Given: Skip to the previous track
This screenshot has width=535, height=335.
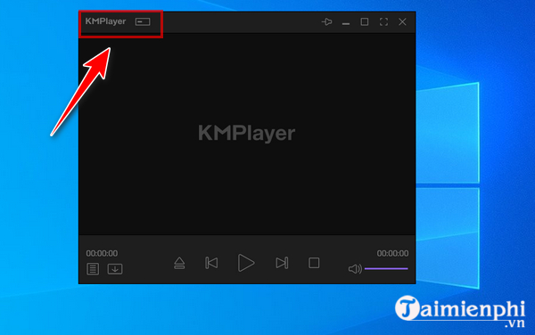Looking at the screenshot, I should click(211, 263).
